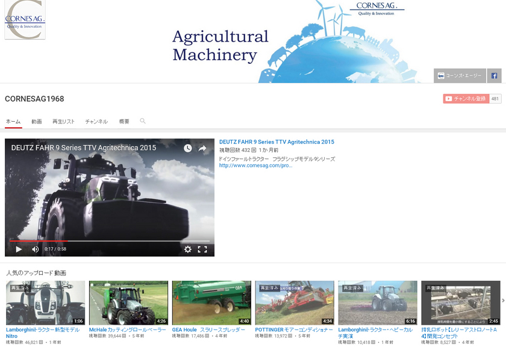The height and width of the screenshot is (350, 506).
Task: Open McHale baler video thumbnail
Action: (x=128, y=302)
